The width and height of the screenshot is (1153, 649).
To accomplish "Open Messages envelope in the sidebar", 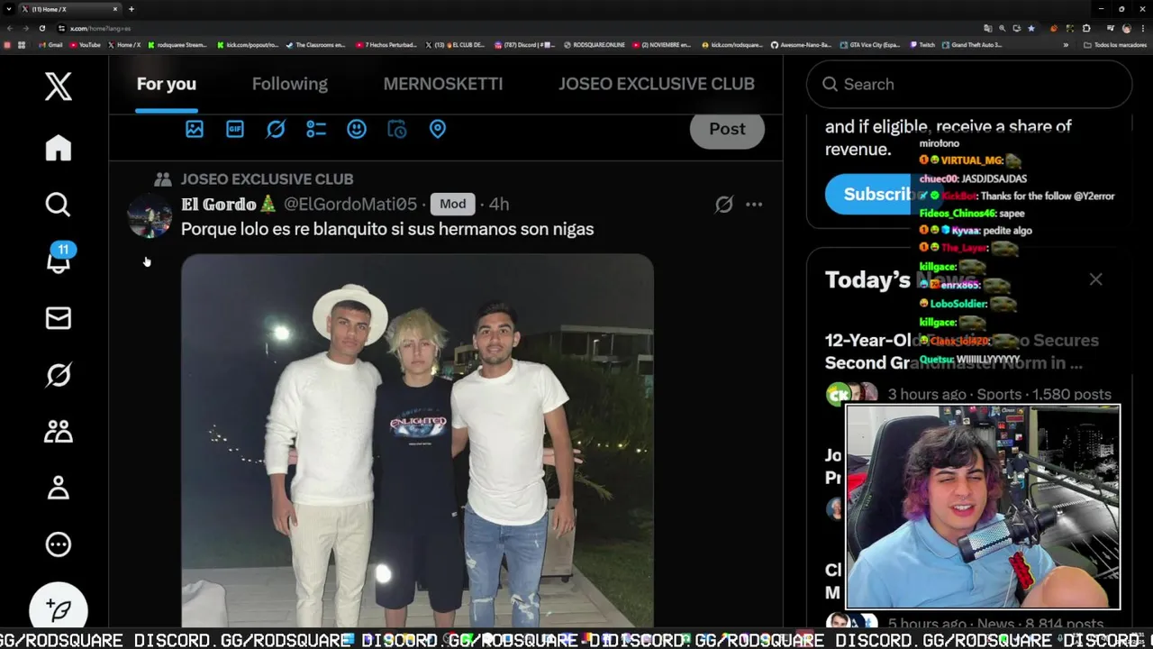I will 59,318.
